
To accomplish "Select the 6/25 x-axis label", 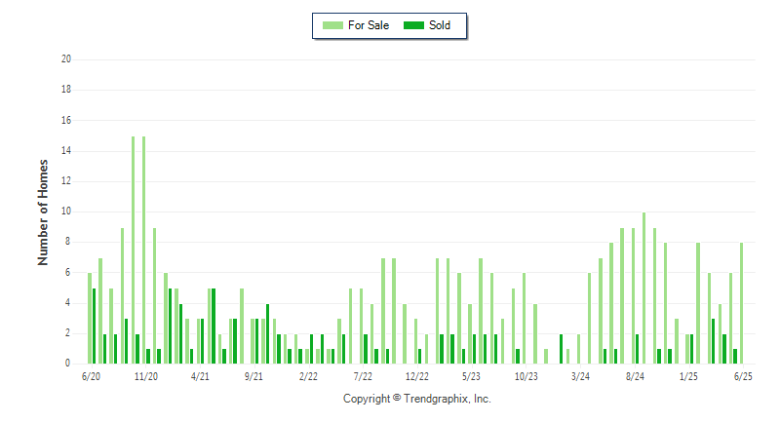I will 743,377.
